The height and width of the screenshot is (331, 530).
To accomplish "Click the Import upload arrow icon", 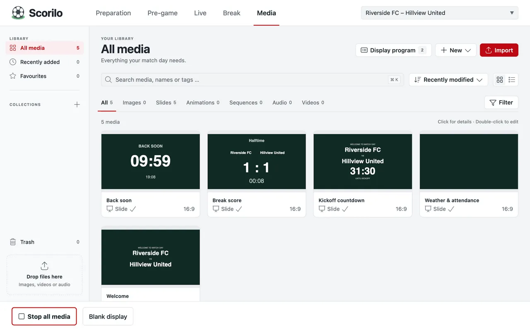I will pos(489,50).
